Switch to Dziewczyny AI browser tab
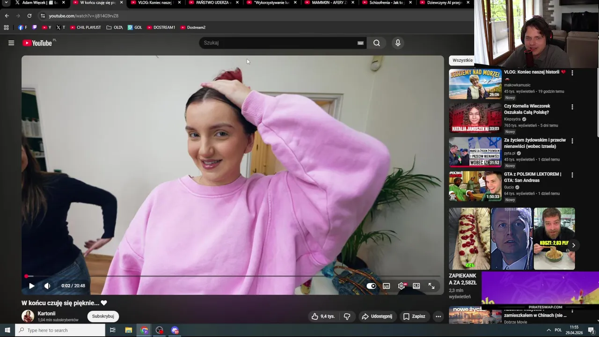599x337 pixels. [x=445, y=3]
